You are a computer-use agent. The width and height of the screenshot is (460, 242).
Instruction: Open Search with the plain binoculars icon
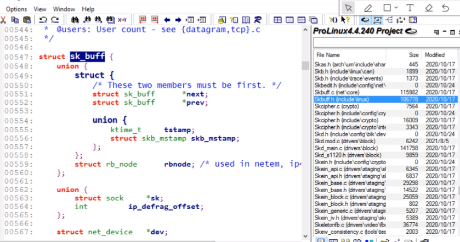(x=75, y=20)
